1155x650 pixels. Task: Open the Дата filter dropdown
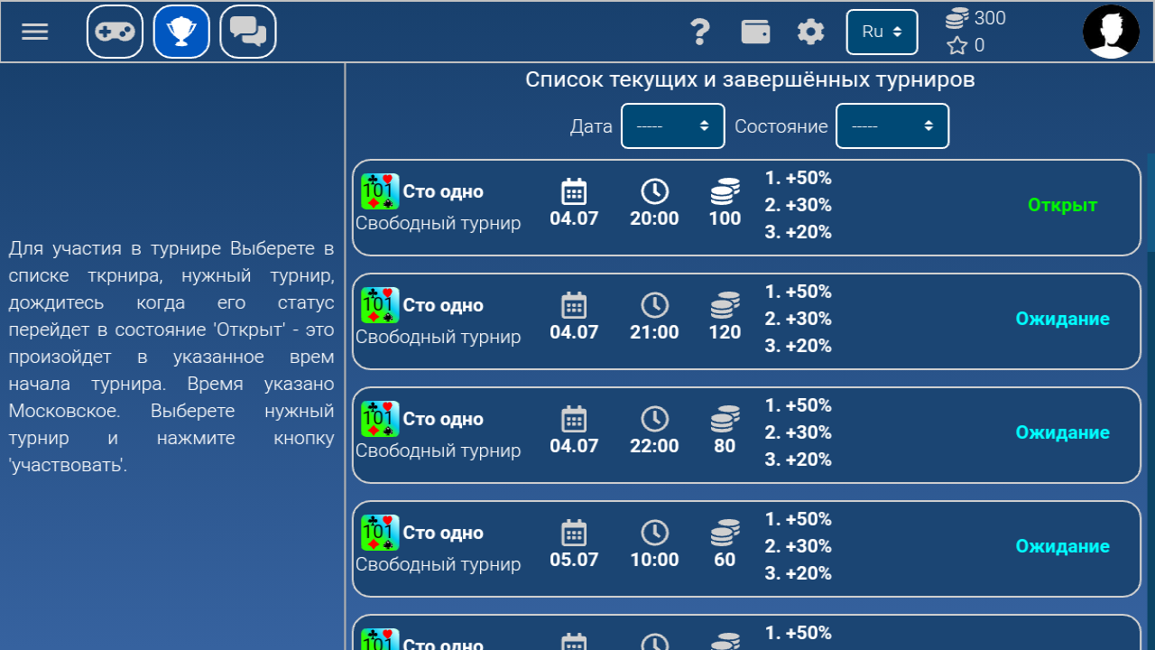point(672,125)
